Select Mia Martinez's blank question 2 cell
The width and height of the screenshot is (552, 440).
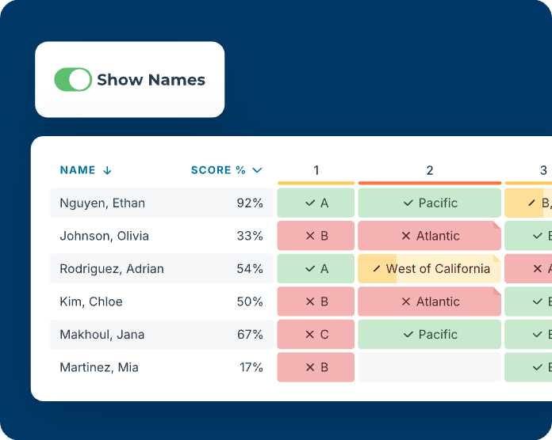point(429,367)
